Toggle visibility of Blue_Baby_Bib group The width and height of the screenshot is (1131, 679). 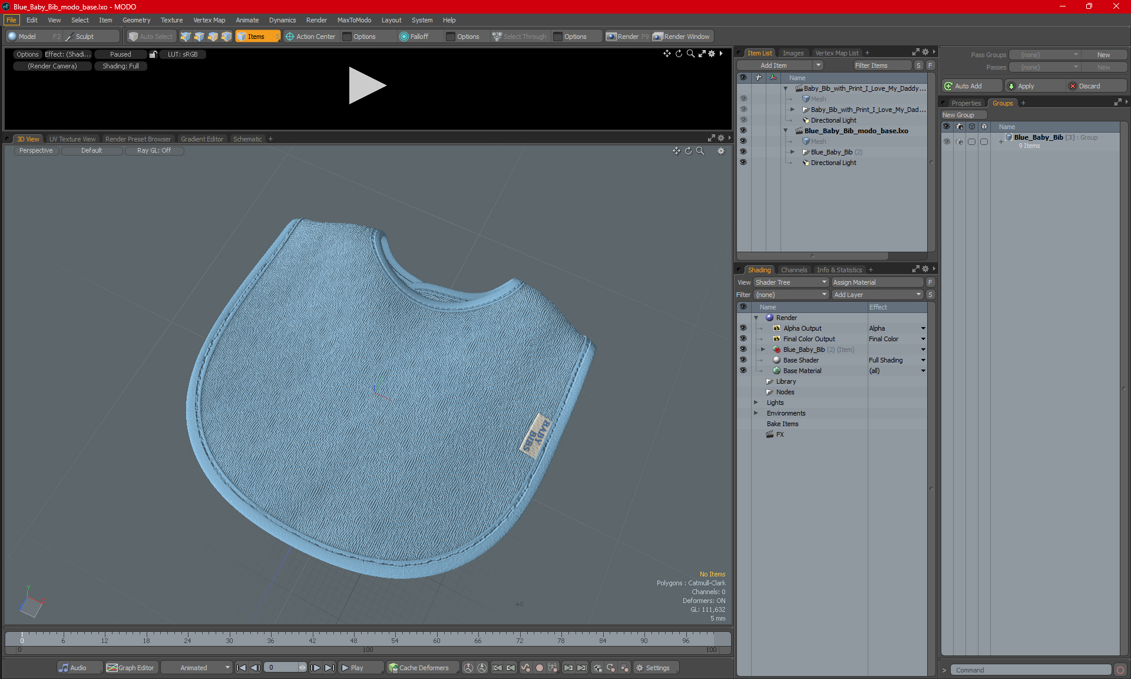click(947, 141)
